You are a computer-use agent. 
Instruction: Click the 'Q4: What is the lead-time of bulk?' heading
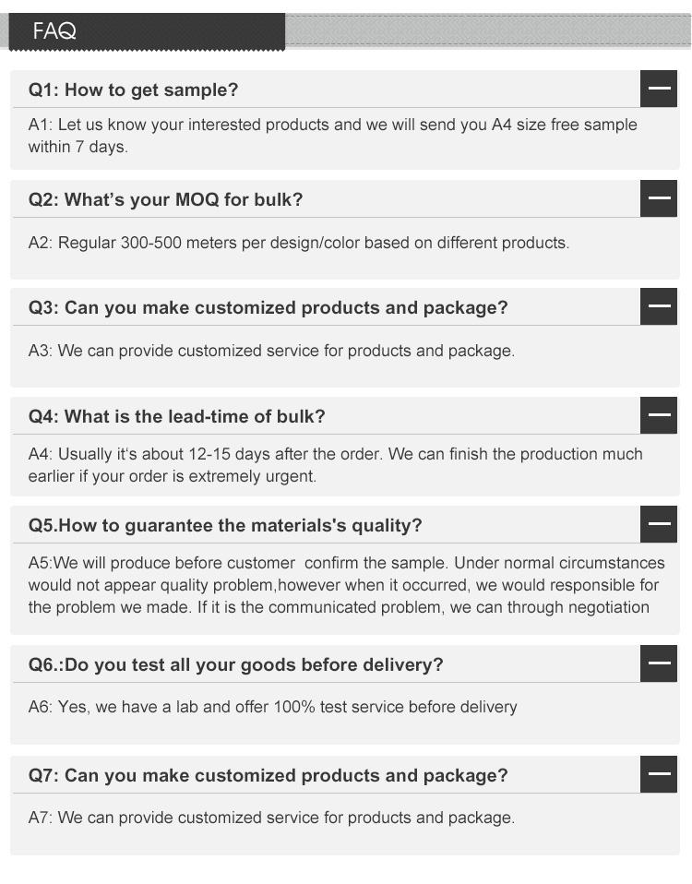coord(177,416)
